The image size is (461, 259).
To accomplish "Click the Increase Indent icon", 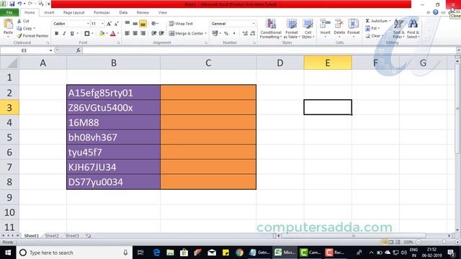I will tap(161, 34).
